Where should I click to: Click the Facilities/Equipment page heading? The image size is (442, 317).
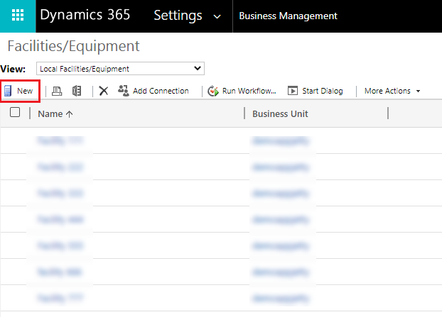coord(74,46)
